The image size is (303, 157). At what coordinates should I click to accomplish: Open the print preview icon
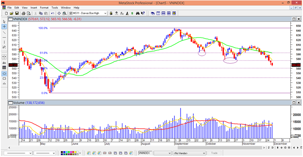click(29, 13)
